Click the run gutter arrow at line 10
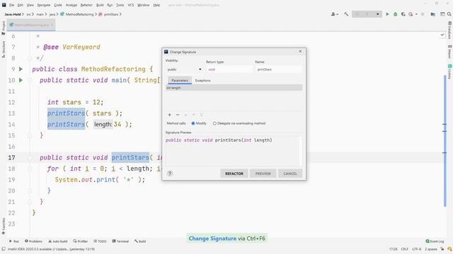 click(x=21, y=80)
